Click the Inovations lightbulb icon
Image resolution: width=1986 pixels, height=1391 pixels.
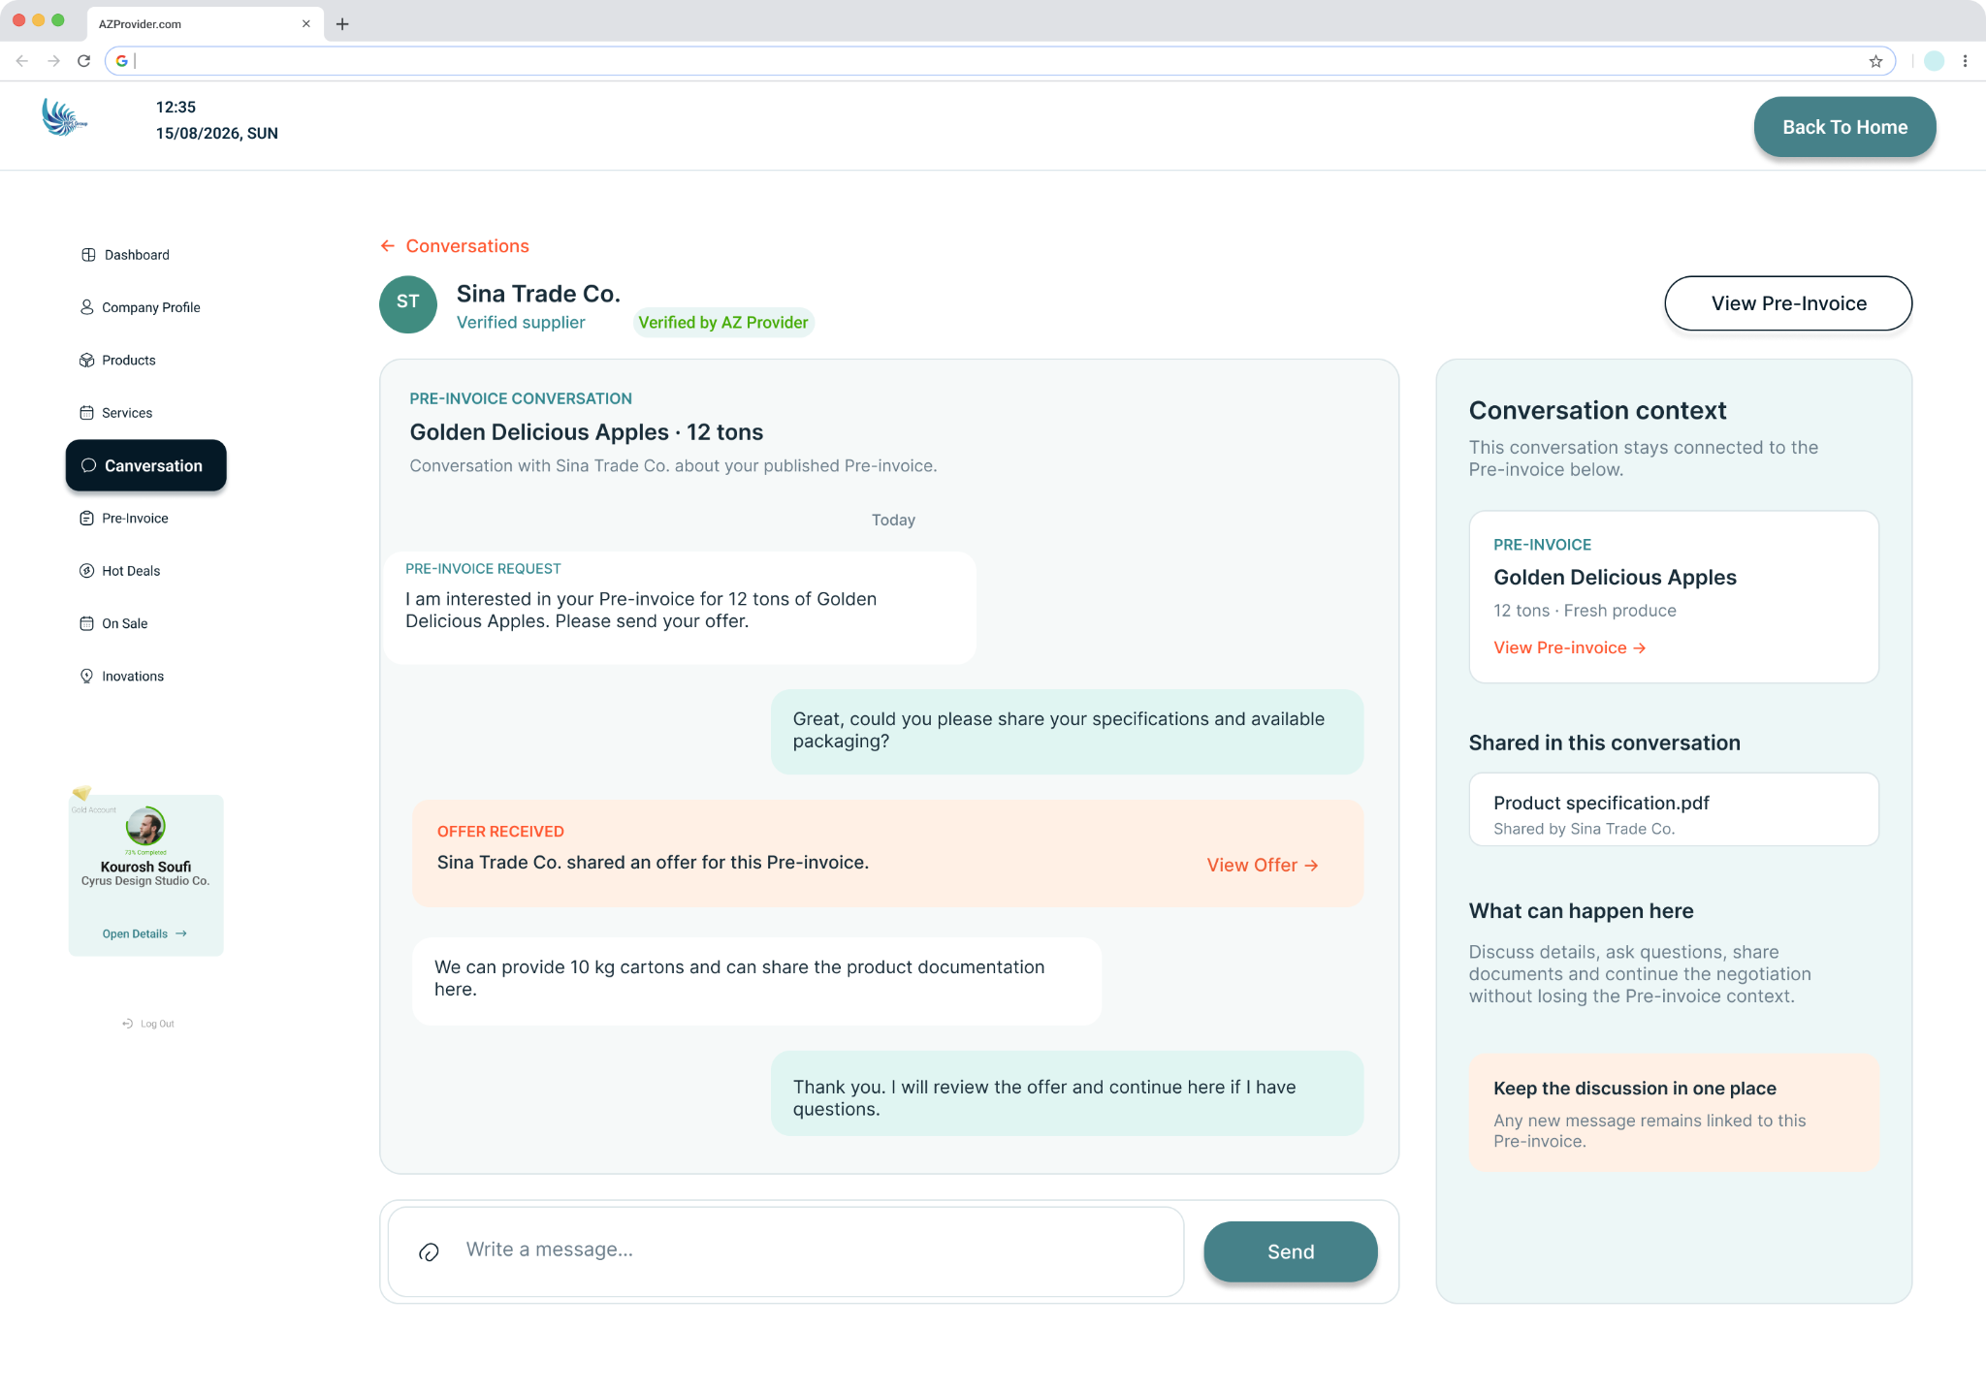tap(87, 676)
